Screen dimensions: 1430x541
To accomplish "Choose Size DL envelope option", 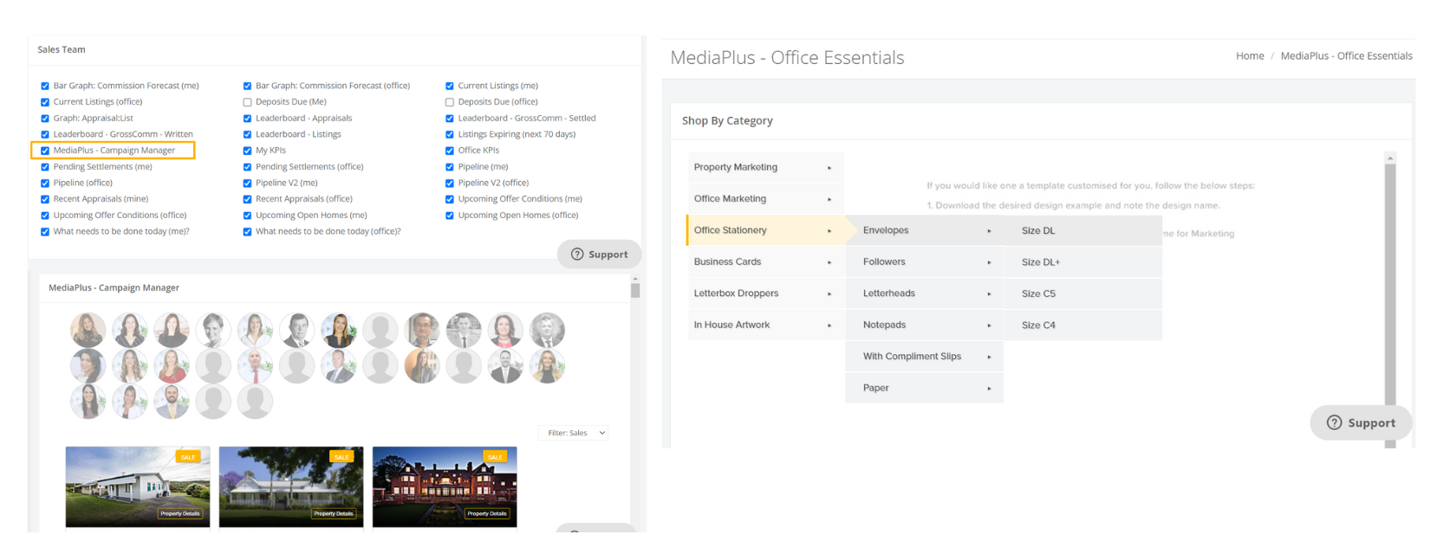I will pyautogui.click(x=1082, y=230).
